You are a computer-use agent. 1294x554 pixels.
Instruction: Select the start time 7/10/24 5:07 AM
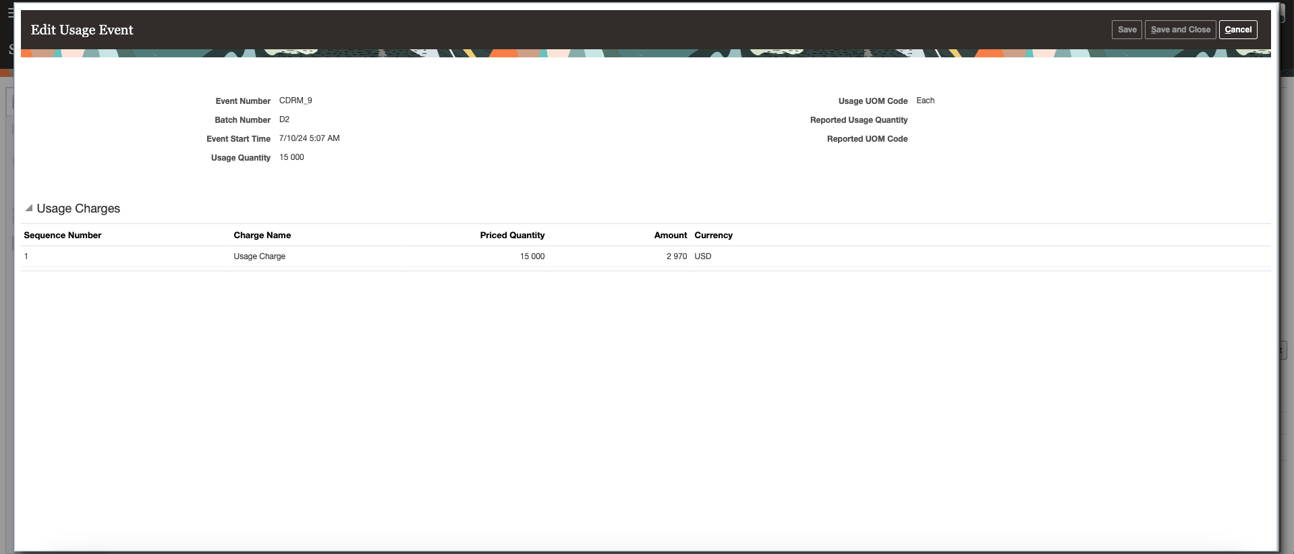pyautogui.click(x=310, y=138)
